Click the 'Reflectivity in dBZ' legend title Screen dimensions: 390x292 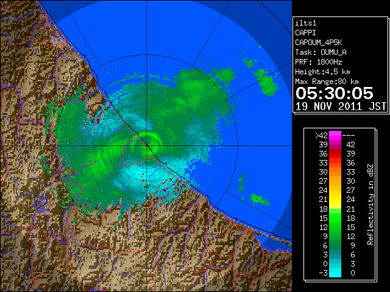pos(370,204)
